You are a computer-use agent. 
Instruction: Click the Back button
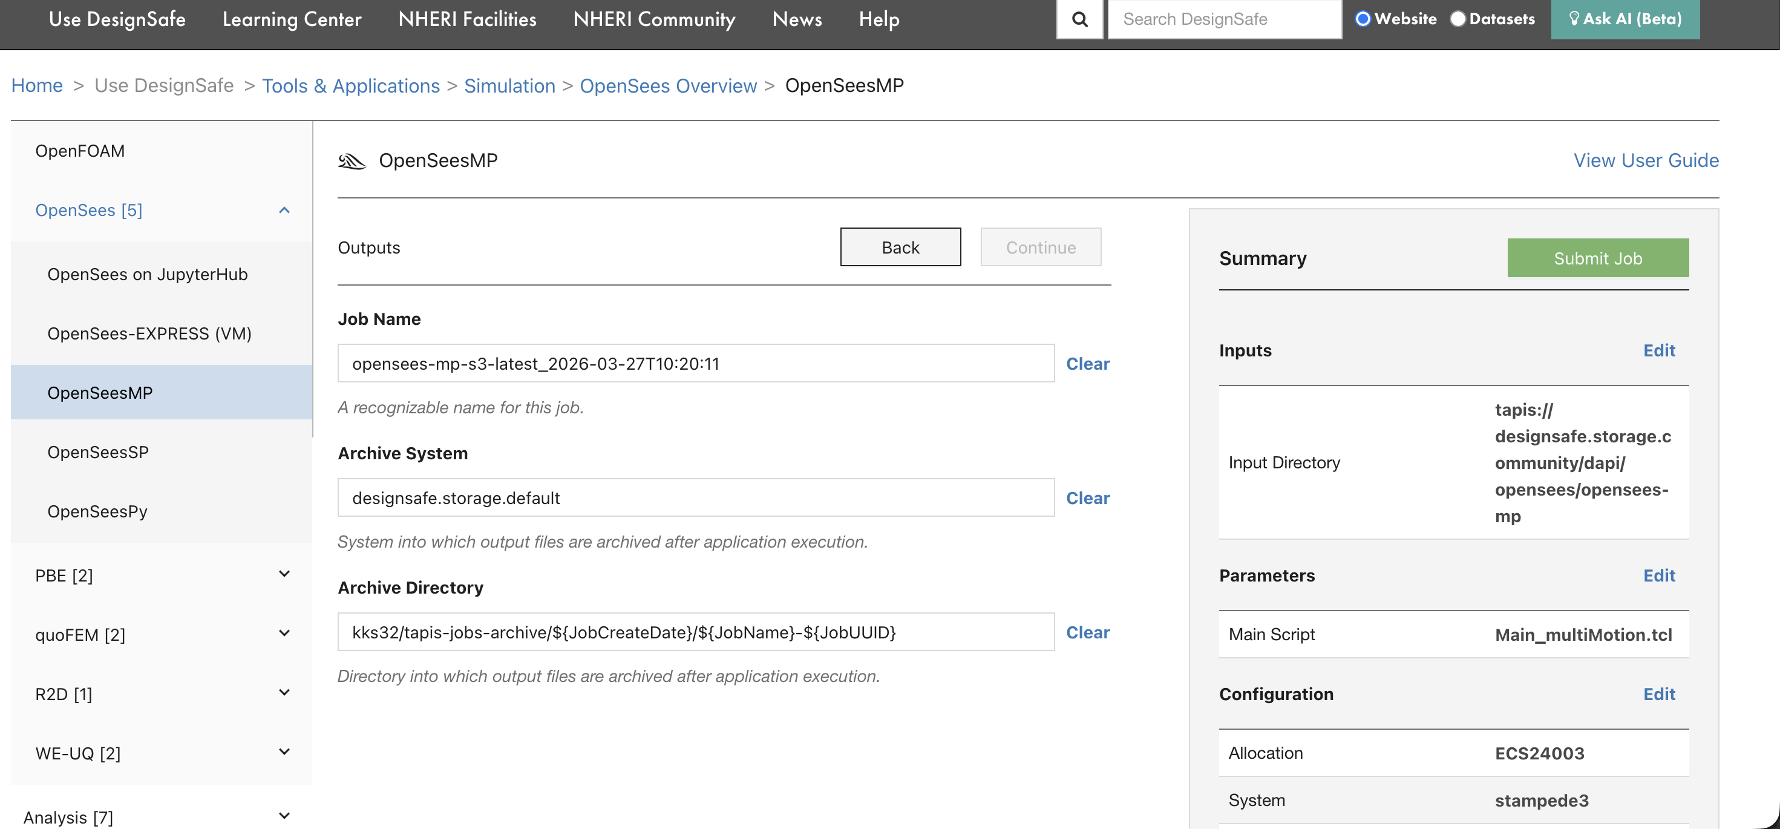900,247
